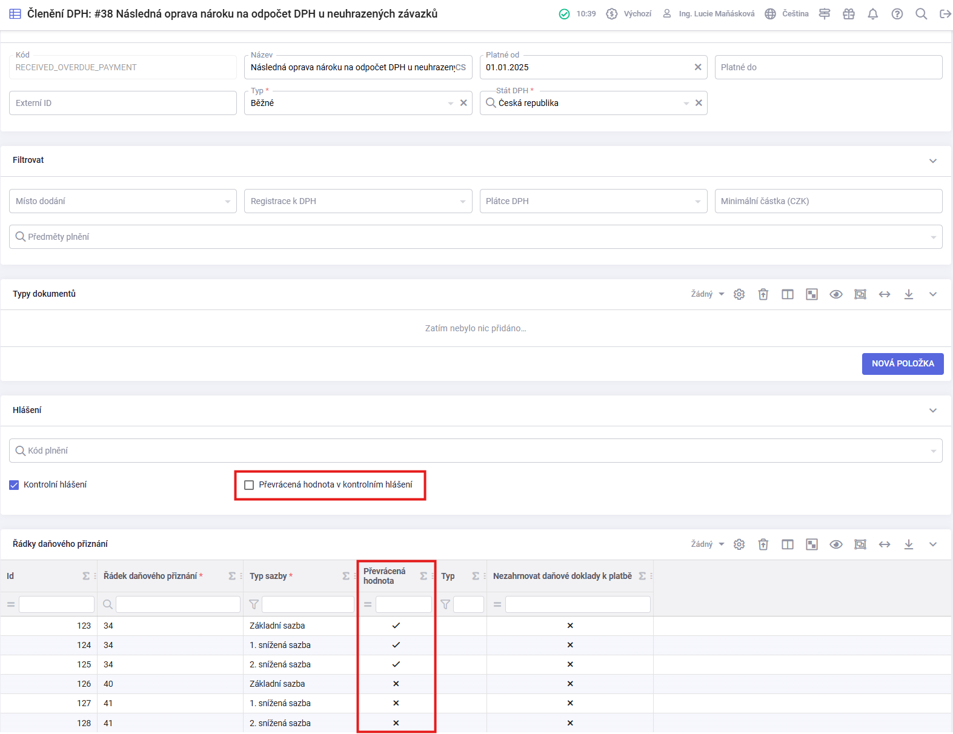The width and height of the screenshot is (953, 734).
Task: Click the Členění DPH table icon in title
Action: tap(15, 14)
